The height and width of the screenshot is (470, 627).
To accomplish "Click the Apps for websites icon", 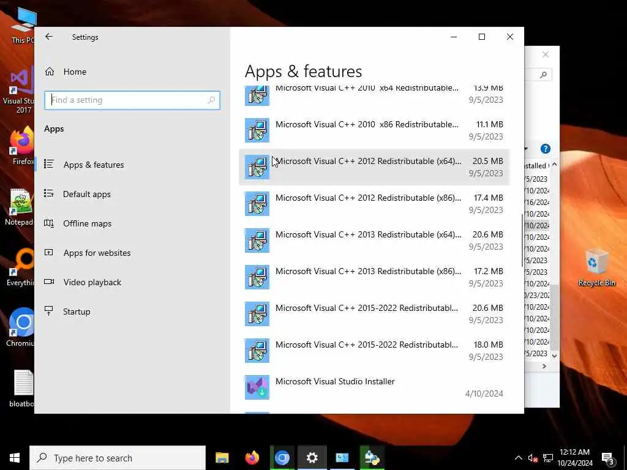I will [x=49, y=253].
